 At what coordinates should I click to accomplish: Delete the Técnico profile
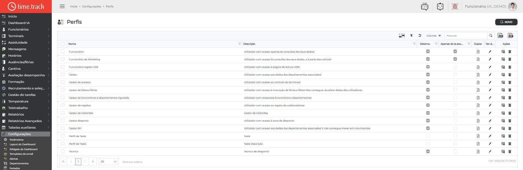[x=510, y=151]
